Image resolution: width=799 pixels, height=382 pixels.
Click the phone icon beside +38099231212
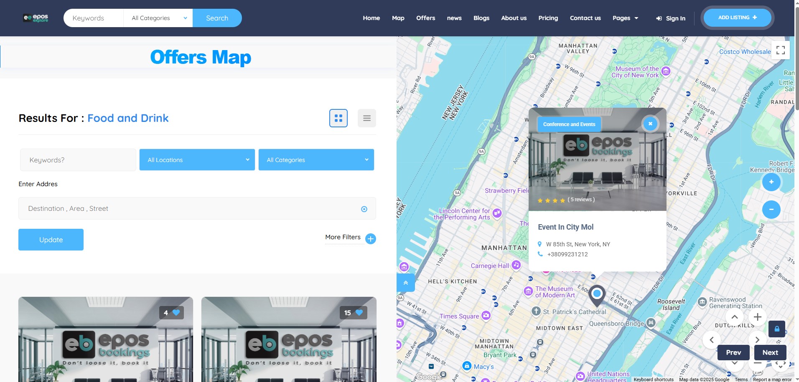(540, 254)
